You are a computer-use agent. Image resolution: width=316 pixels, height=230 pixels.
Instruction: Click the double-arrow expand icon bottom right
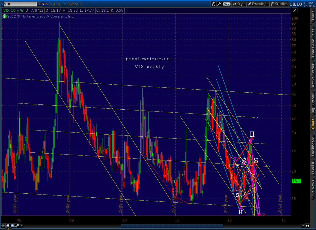pyautogui.click(x=308, y=226)
